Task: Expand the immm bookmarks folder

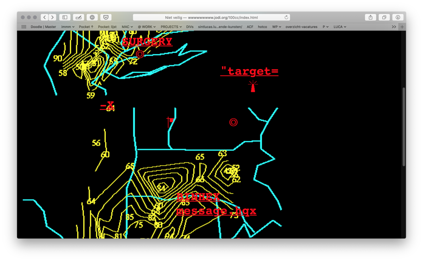Action: click(68, 27)
